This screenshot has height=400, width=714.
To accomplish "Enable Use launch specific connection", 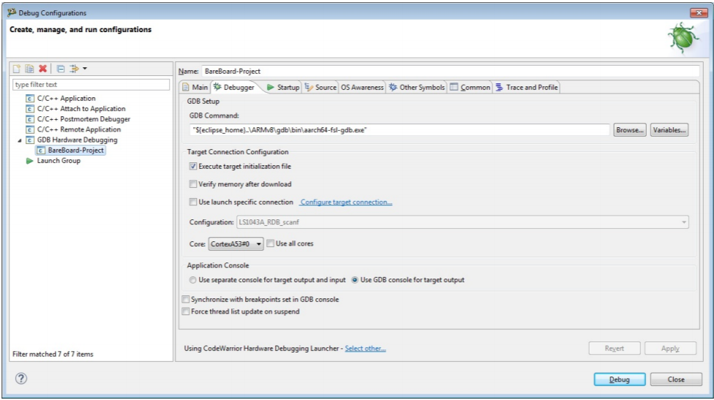I will (193, 202).
